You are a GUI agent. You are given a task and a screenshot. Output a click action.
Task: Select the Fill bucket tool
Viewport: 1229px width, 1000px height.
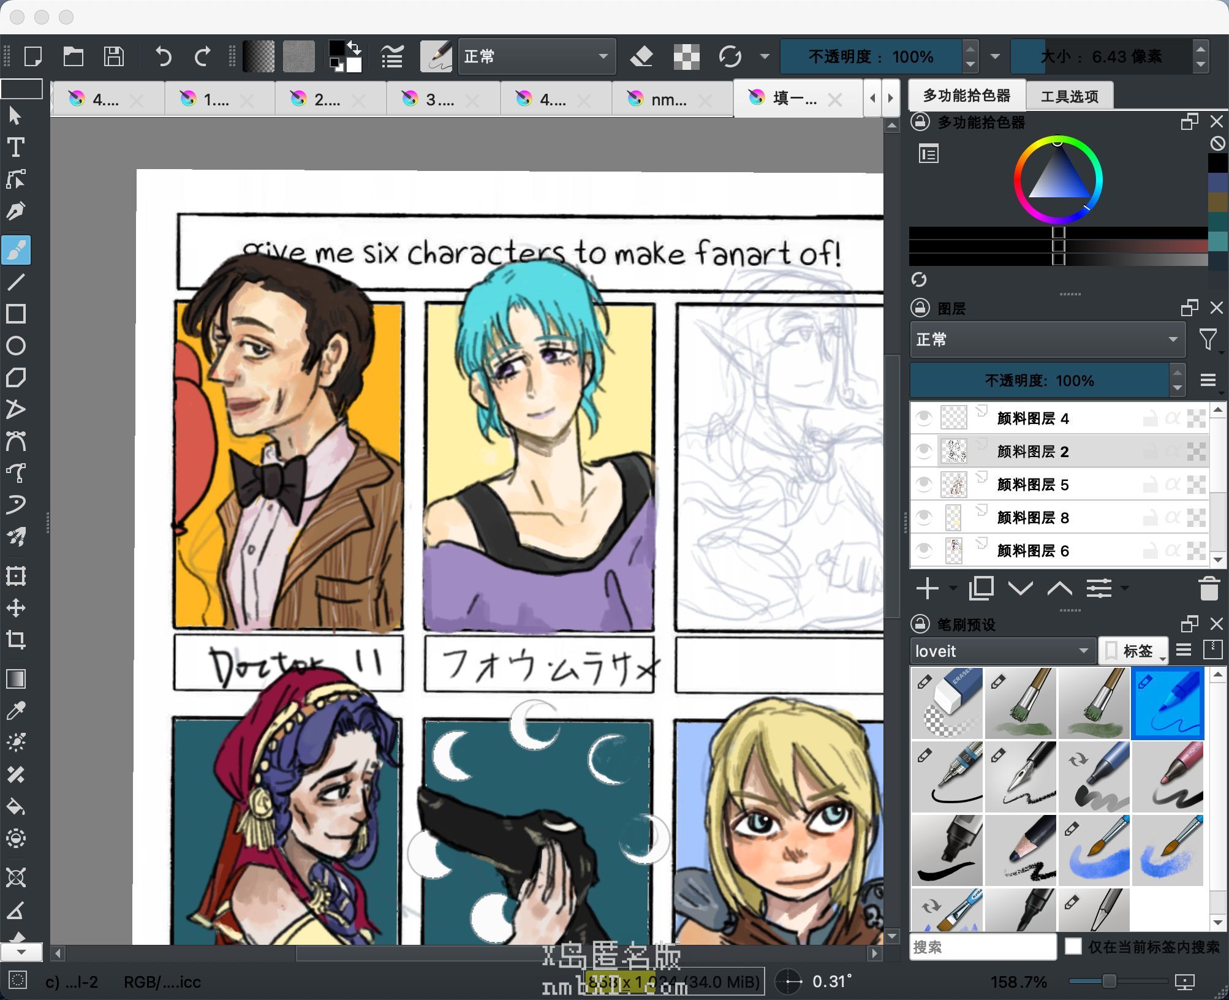click(16, 806)
